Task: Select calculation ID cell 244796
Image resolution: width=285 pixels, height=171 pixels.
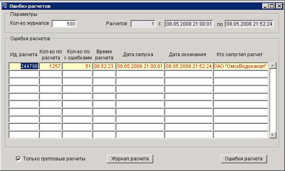Action: [x=24, y=66]
